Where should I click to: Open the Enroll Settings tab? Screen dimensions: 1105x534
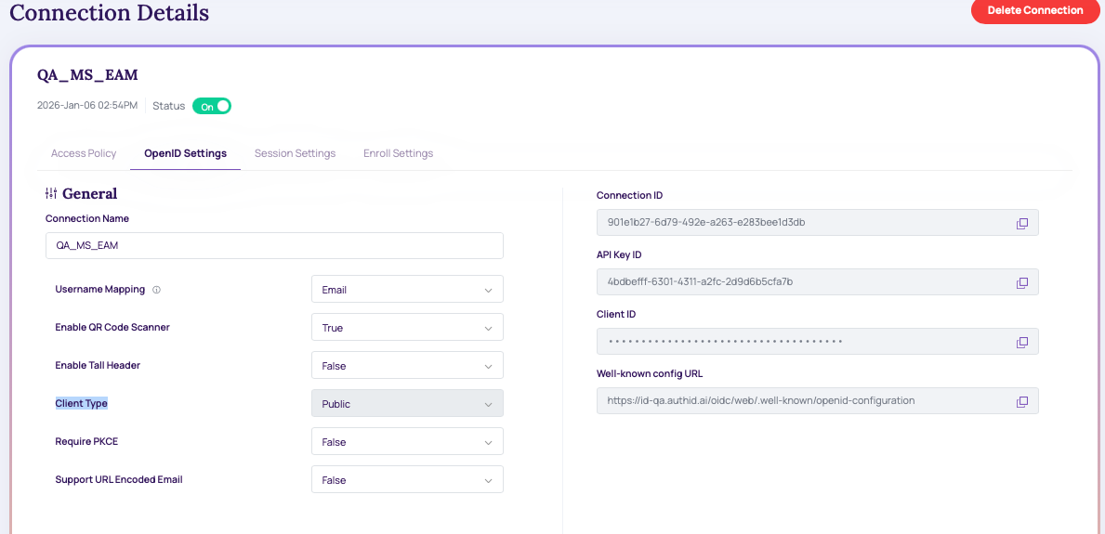point(398,153)
